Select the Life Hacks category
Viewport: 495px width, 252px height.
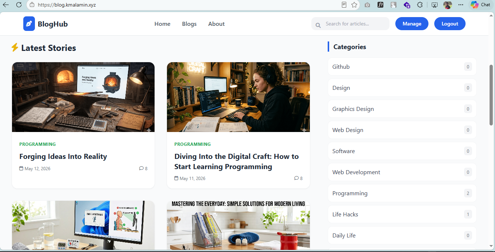point(402,214)
